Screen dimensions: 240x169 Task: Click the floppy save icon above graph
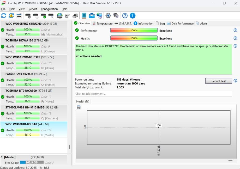79,107
